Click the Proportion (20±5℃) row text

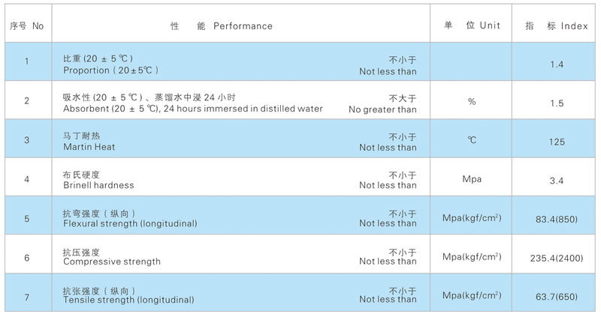pos(110,70)
